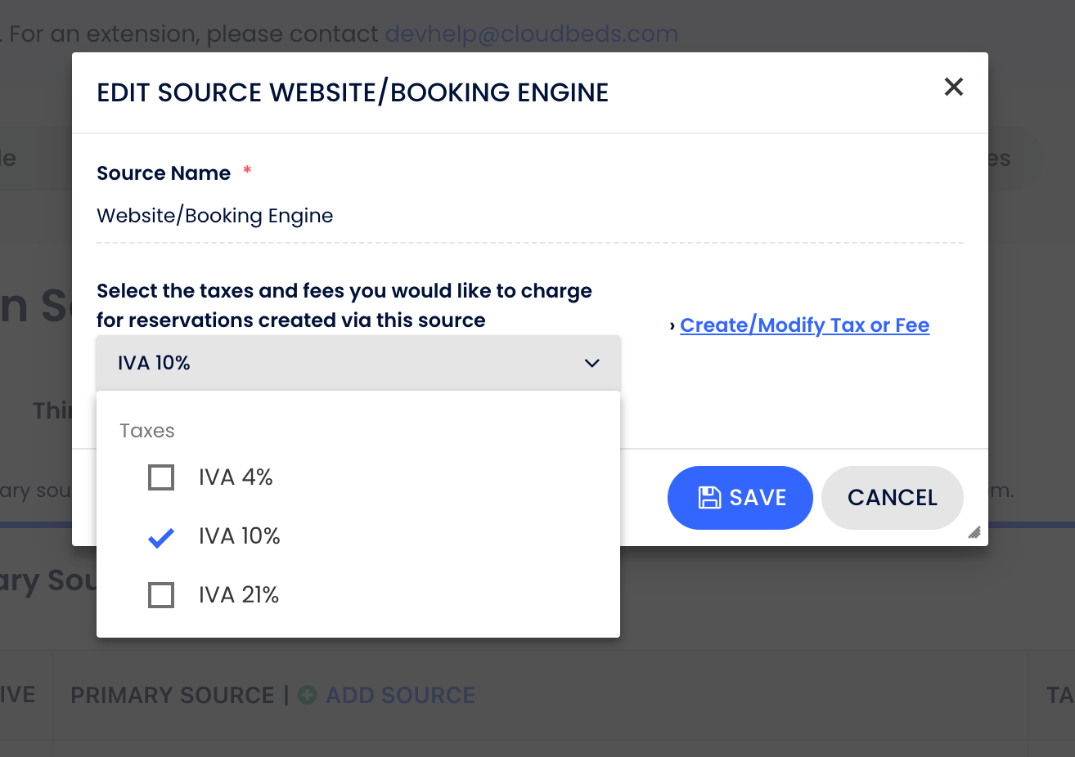Click the SAVE button label
Viewport: 1075px width, 757px height.
(x=758, y=497)
